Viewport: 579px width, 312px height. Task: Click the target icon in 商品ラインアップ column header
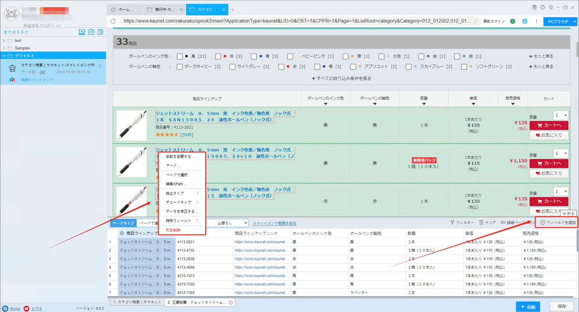[x=122, y=233]
